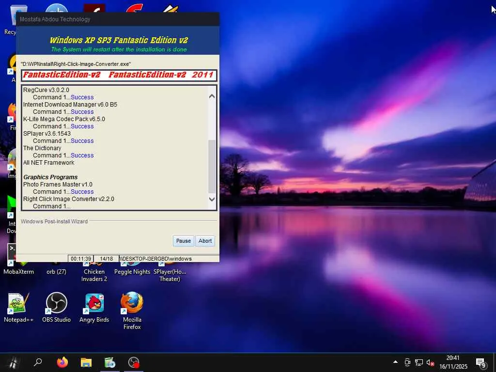Click the 14/18 progress counter in the status bar
This screenshot has width=496, height=372.
pyautogui.click(x=106, y=259)
